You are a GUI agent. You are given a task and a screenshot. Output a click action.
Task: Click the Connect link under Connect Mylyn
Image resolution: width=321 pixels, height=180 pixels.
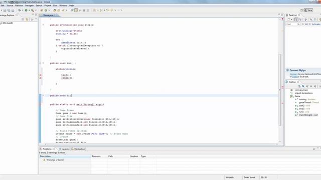tap(293, 74)
